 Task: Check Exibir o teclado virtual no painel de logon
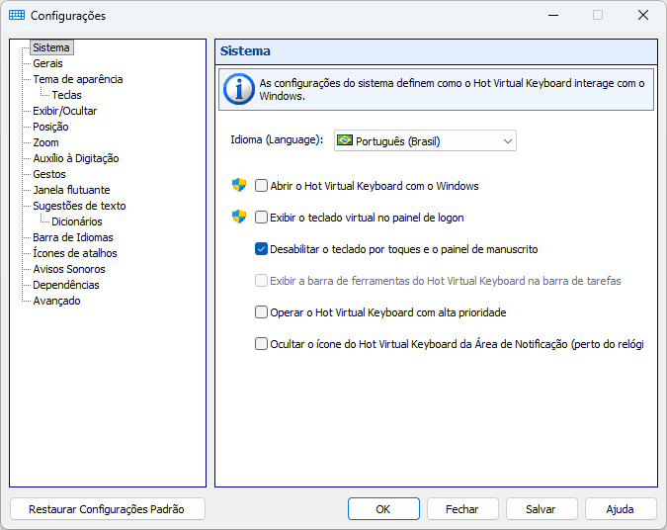point(261,218)
